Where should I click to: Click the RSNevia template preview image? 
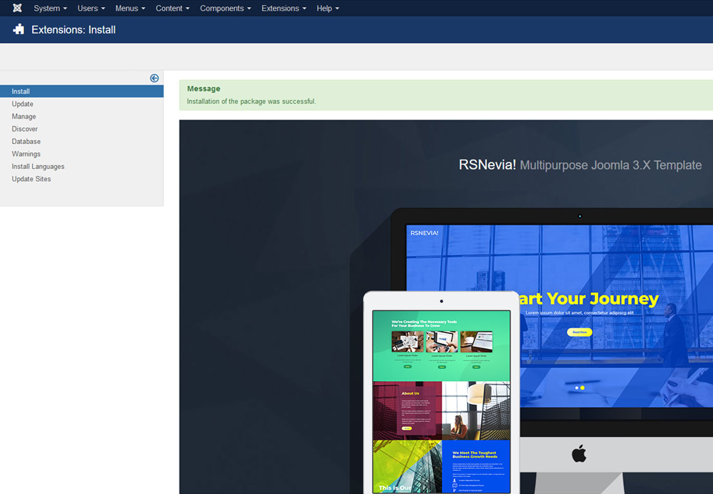[446, 307]
